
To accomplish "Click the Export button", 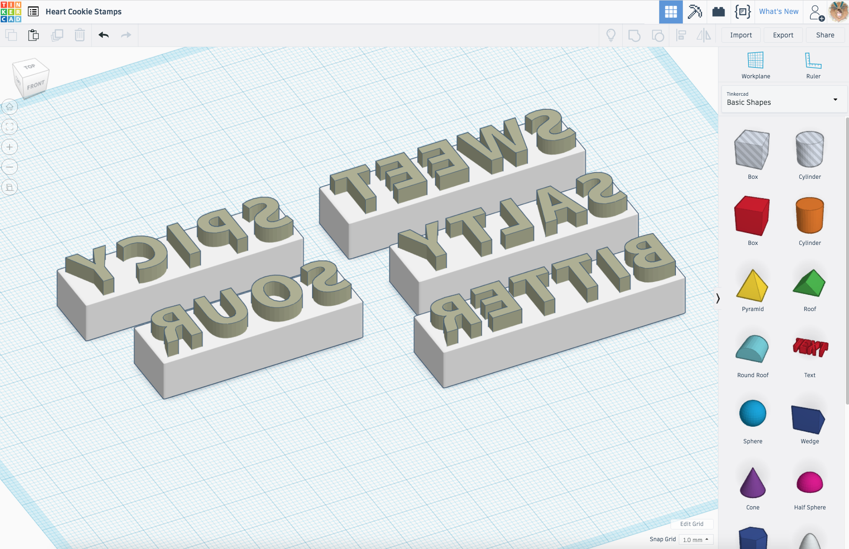I will [783, 35].
